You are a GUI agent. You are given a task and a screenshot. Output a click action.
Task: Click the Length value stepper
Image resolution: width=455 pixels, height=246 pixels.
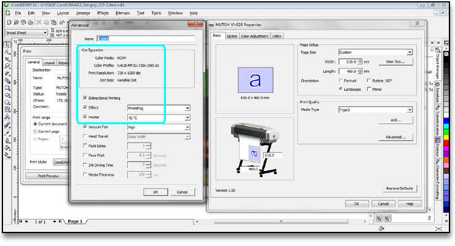360,71
